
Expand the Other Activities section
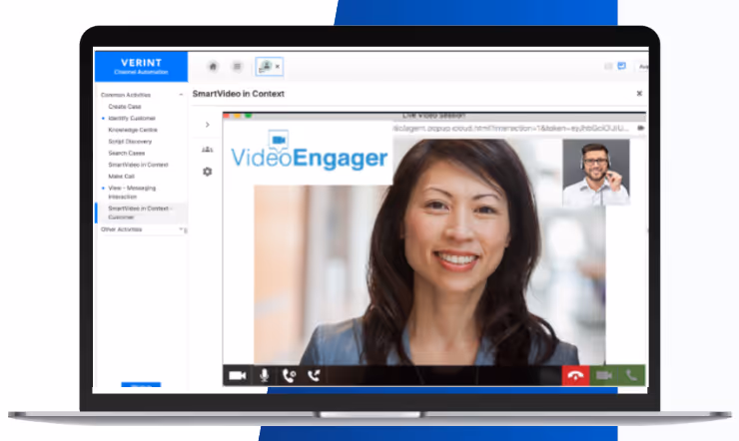tap(181, 229)
